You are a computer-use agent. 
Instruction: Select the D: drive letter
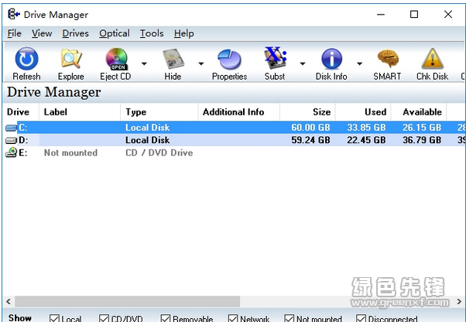(23, 140)
